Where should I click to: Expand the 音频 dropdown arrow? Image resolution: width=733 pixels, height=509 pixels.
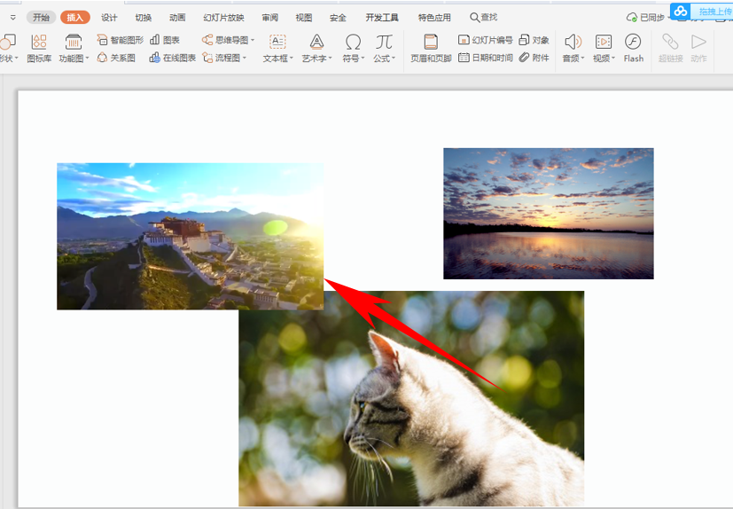click(x=582, y=59)
